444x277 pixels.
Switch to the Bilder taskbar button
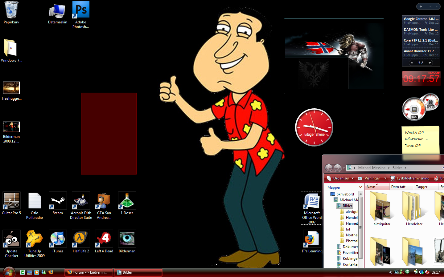click(x=138, y=272)
